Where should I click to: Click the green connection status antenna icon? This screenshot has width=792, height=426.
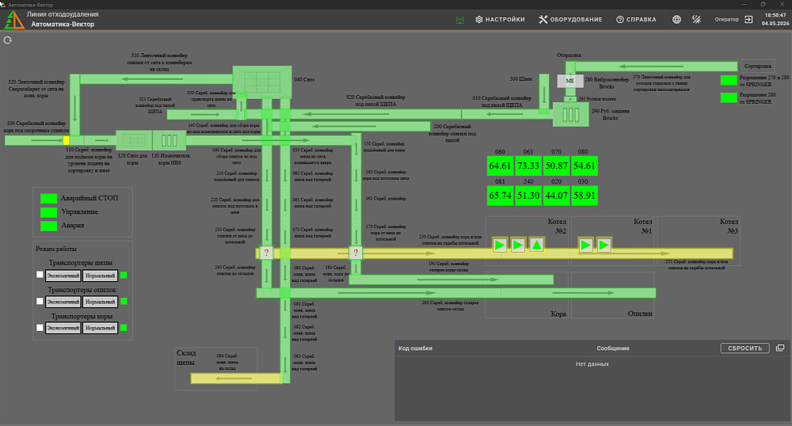pyautogui.click(x=459, y=20)
